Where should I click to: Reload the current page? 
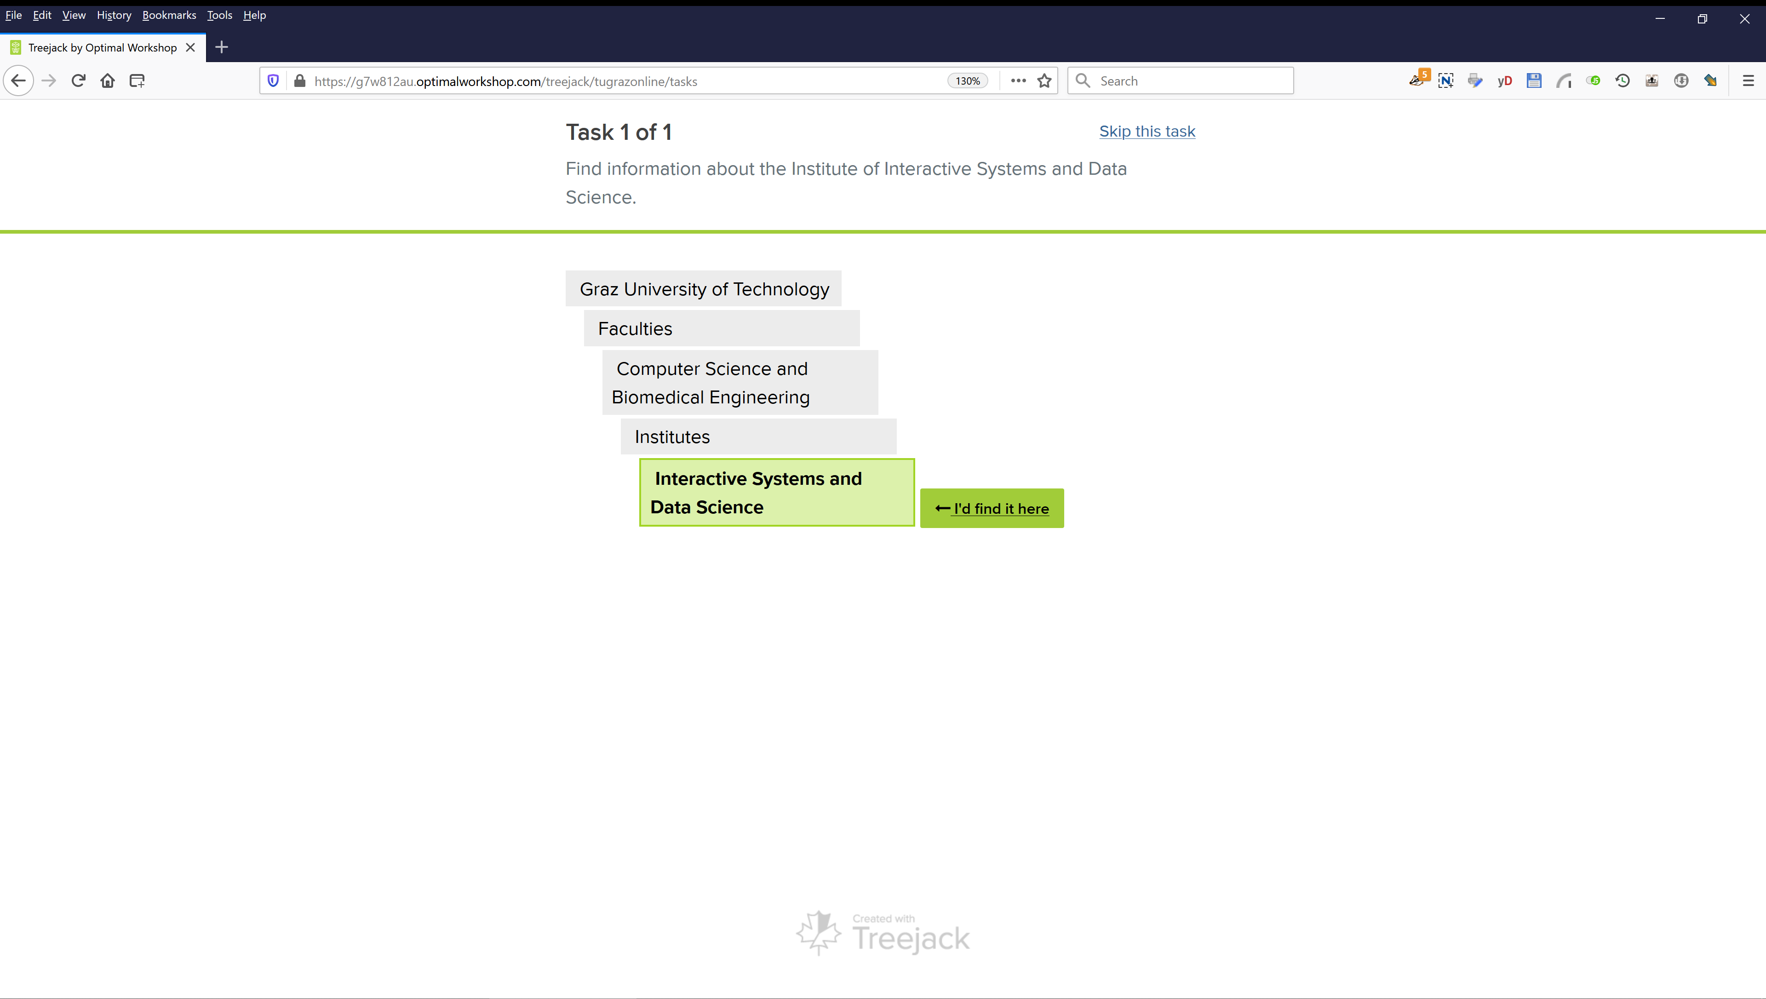(x=78, y=80)
